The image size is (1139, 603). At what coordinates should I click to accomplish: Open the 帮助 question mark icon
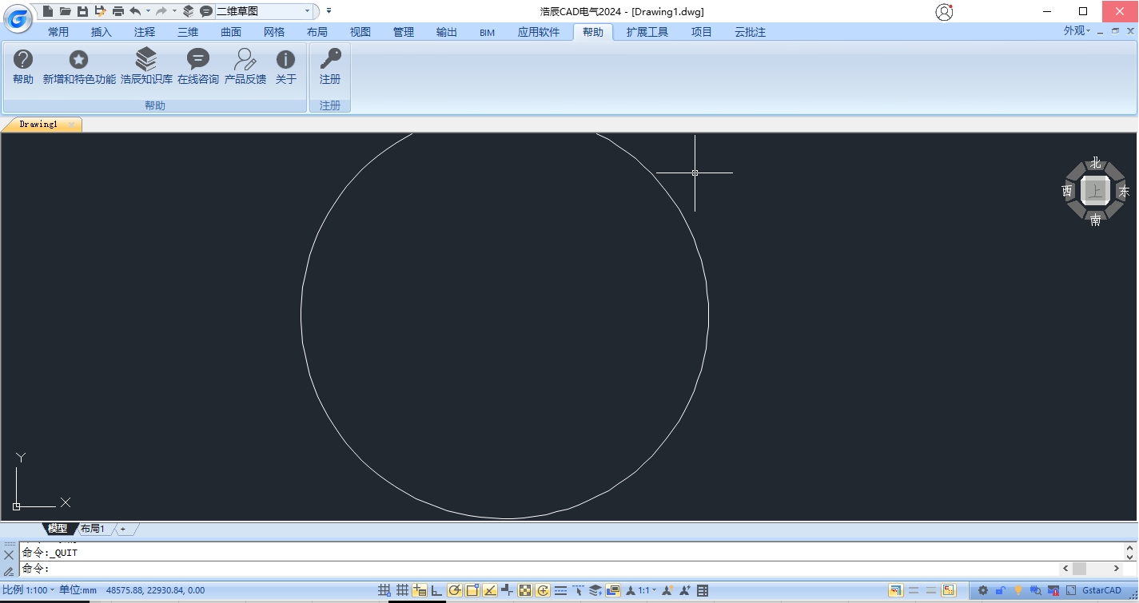click(x=23, y=67)
